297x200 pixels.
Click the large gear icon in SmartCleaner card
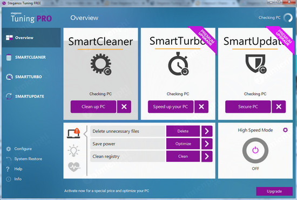pyautogui.click(x=101, y=64)
